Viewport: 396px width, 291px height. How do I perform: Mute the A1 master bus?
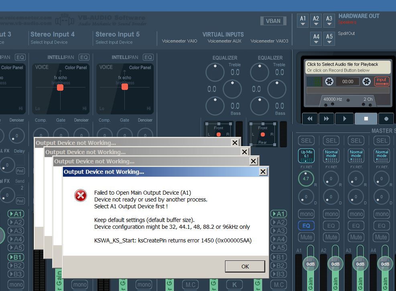(307, 237)
